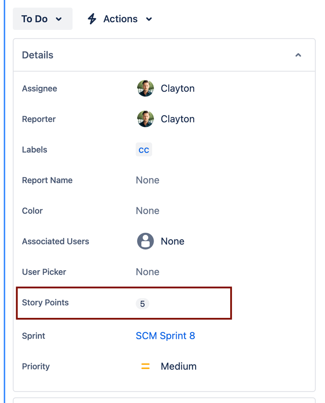Click the lightning bolt Actions icon
325x403 pixels.
(92, 19)
